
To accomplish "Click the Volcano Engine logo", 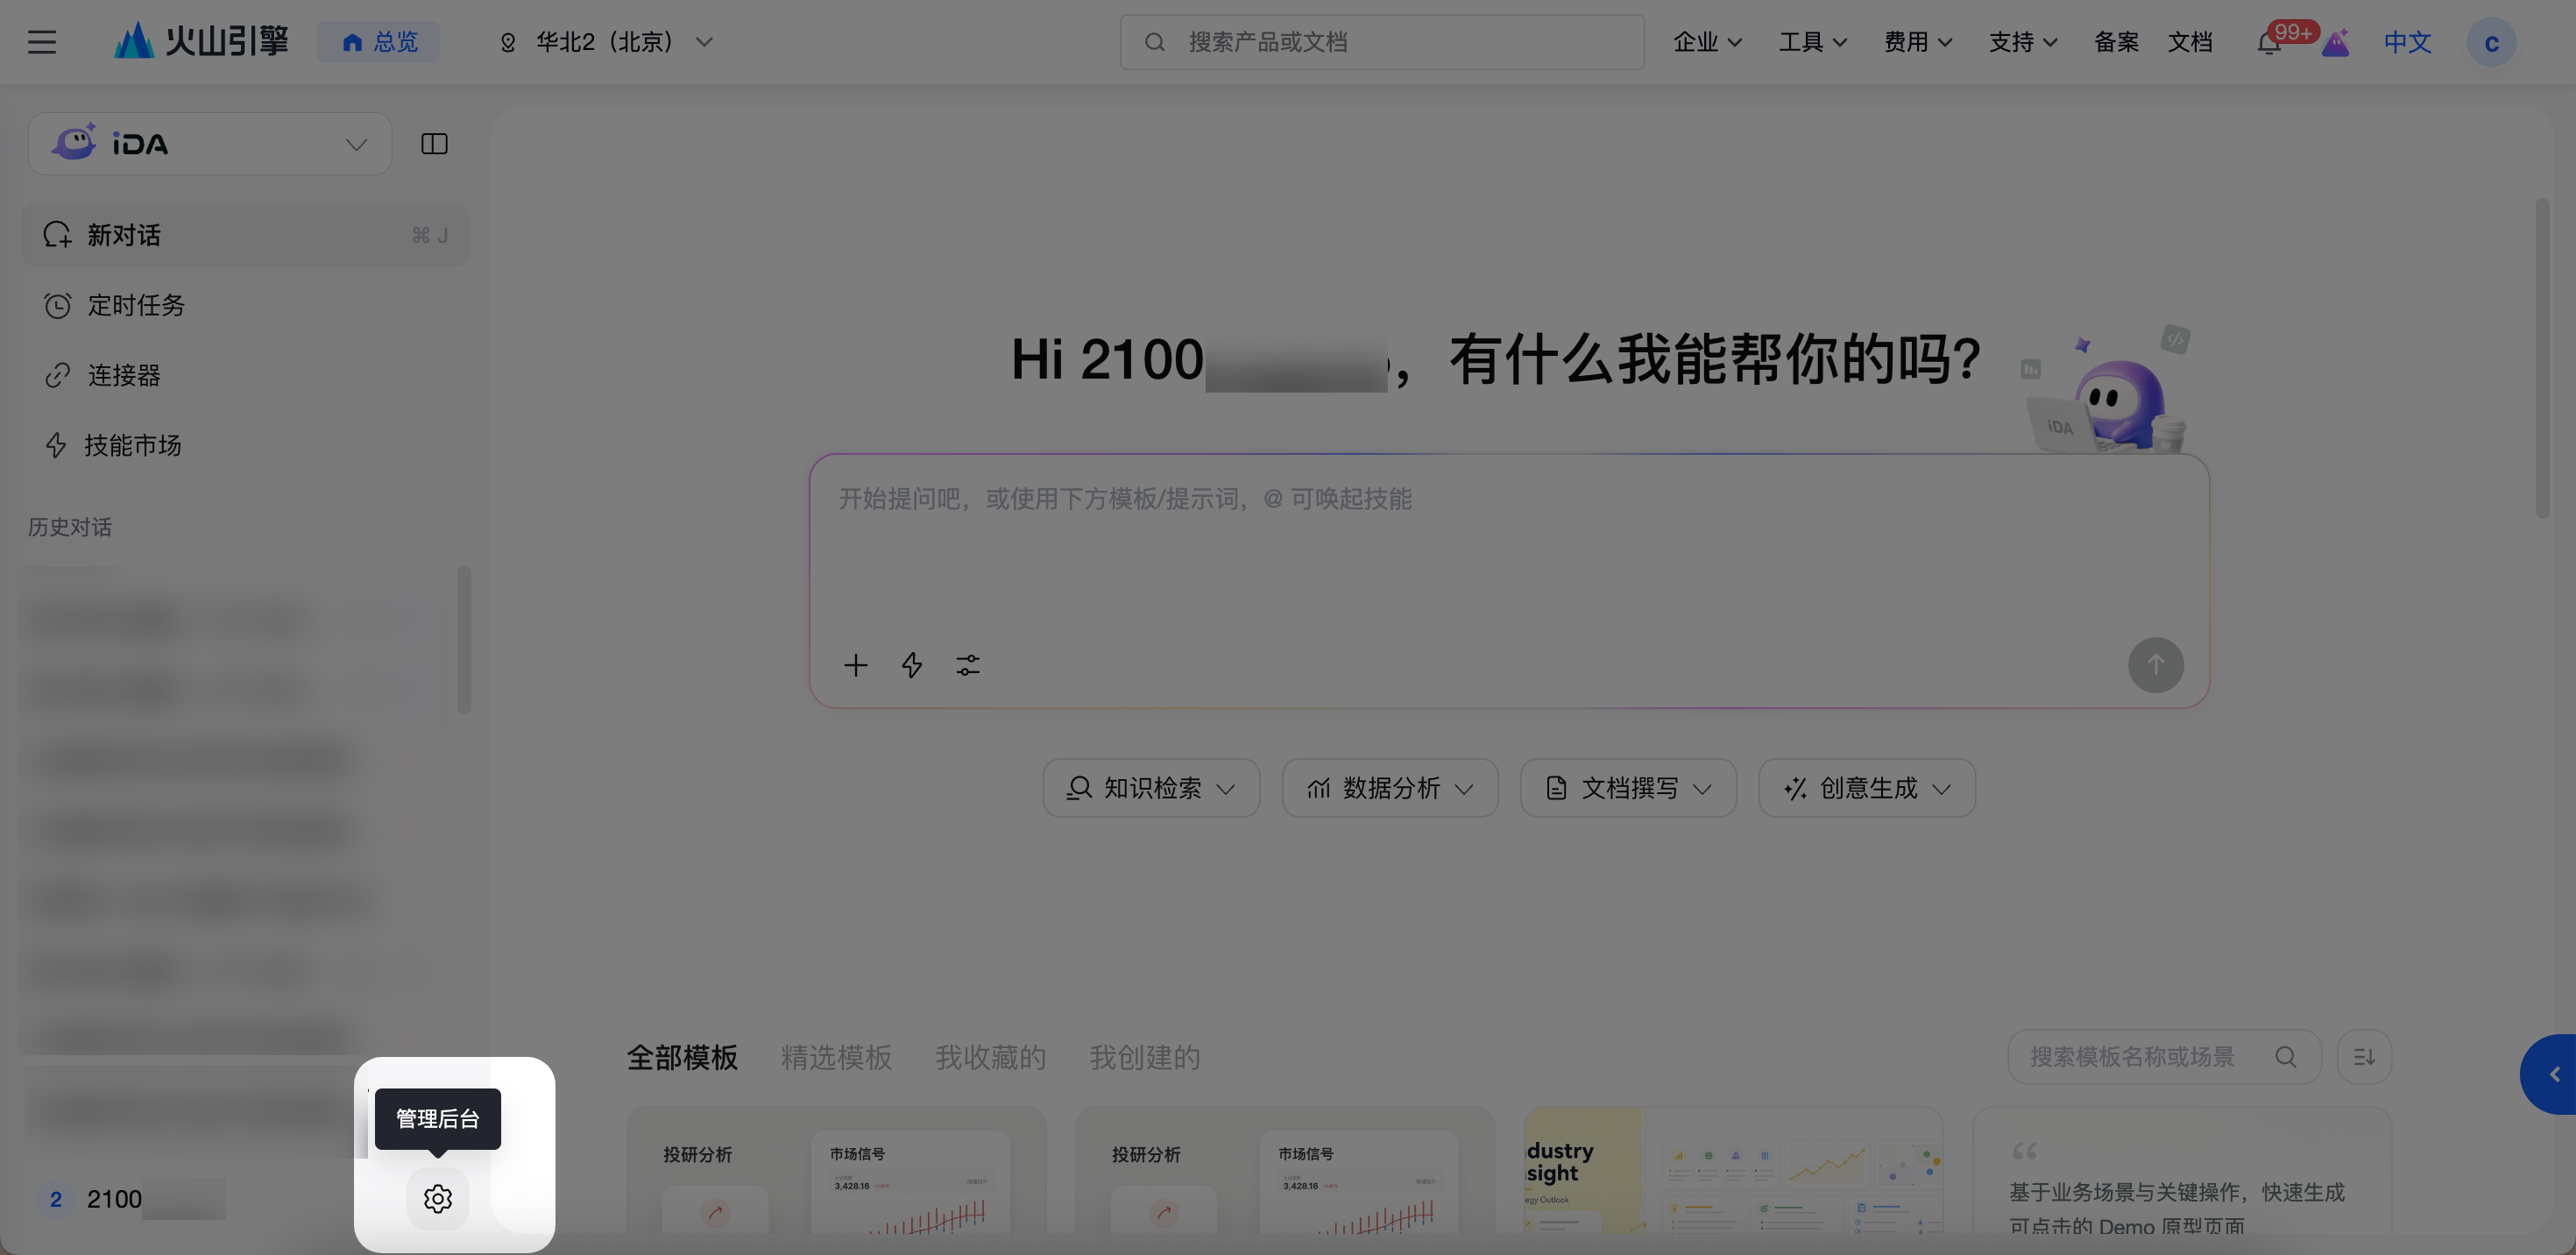I will click(x=200, y=41).
